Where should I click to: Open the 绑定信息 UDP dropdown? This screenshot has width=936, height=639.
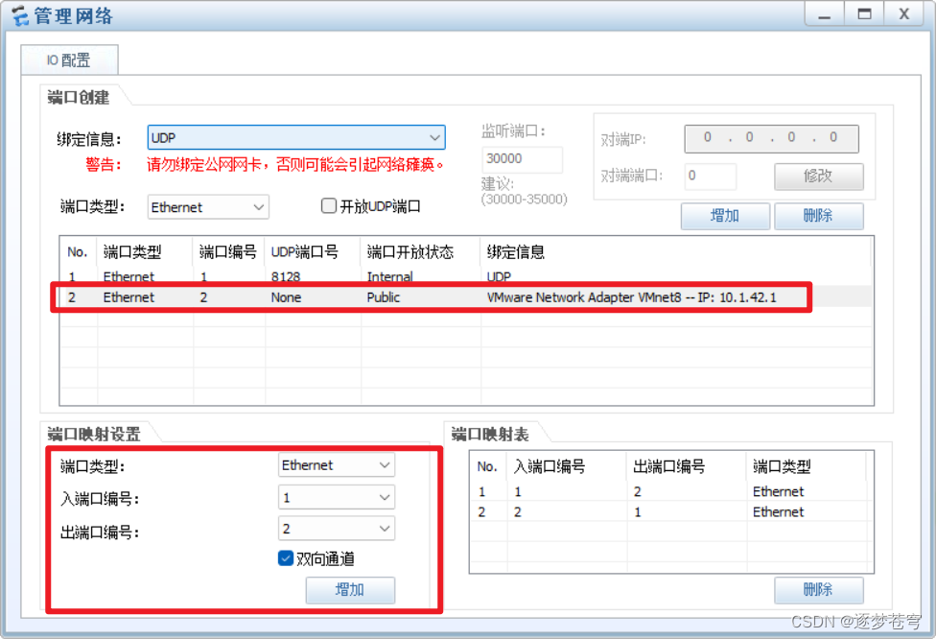pos(296,138)
